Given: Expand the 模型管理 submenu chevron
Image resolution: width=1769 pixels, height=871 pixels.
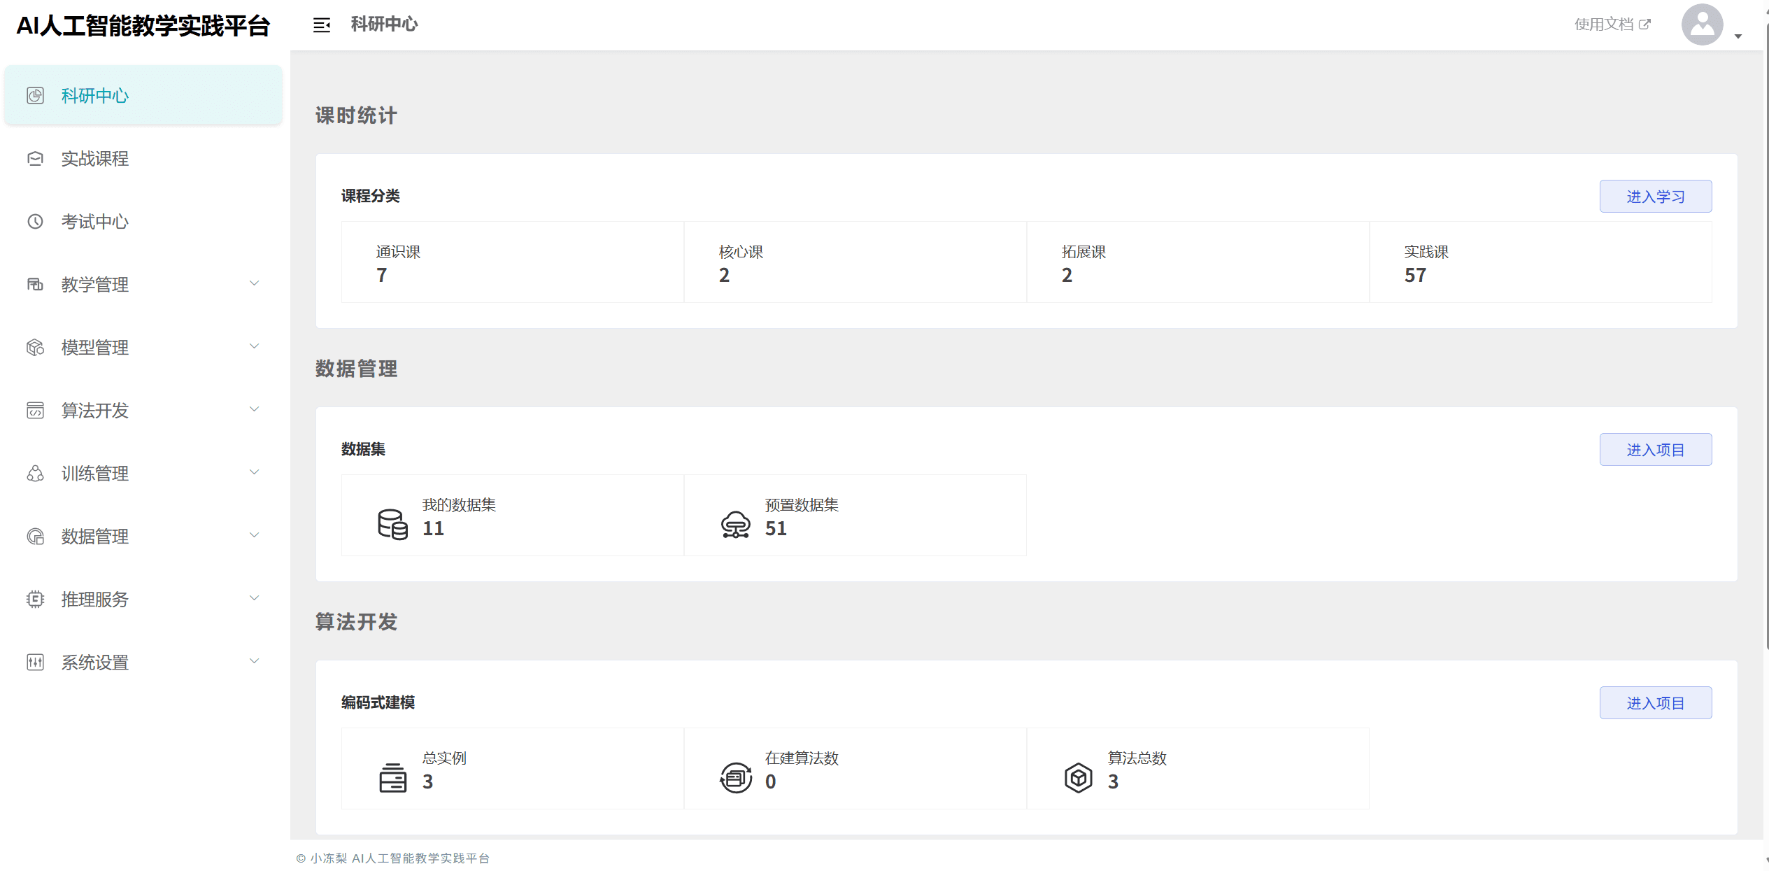Looking at the screenshot, I should tap(255, 346).
